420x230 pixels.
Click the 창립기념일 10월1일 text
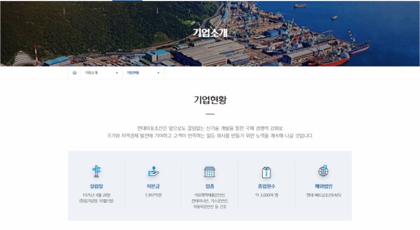coord(96,201)
